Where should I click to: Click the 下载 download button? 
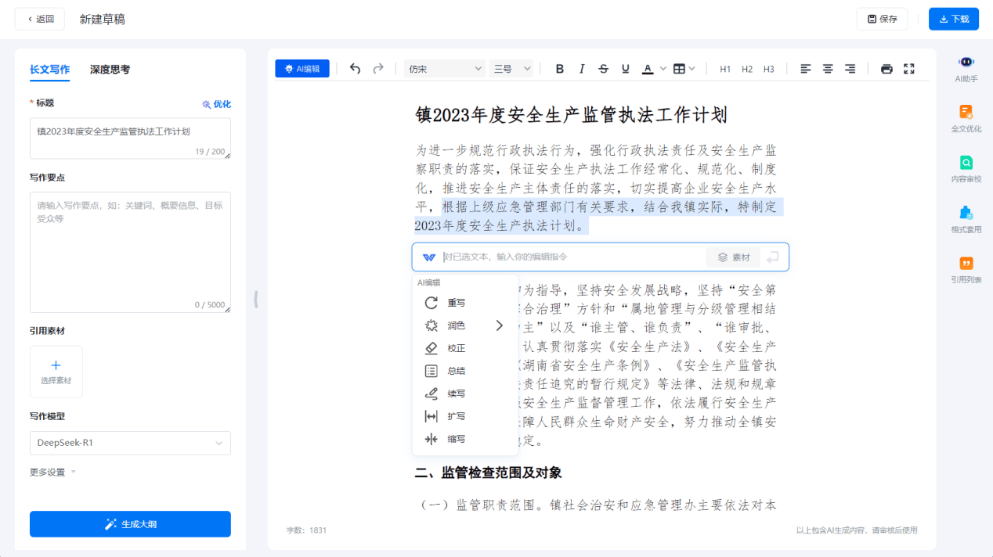pos(953,19)
